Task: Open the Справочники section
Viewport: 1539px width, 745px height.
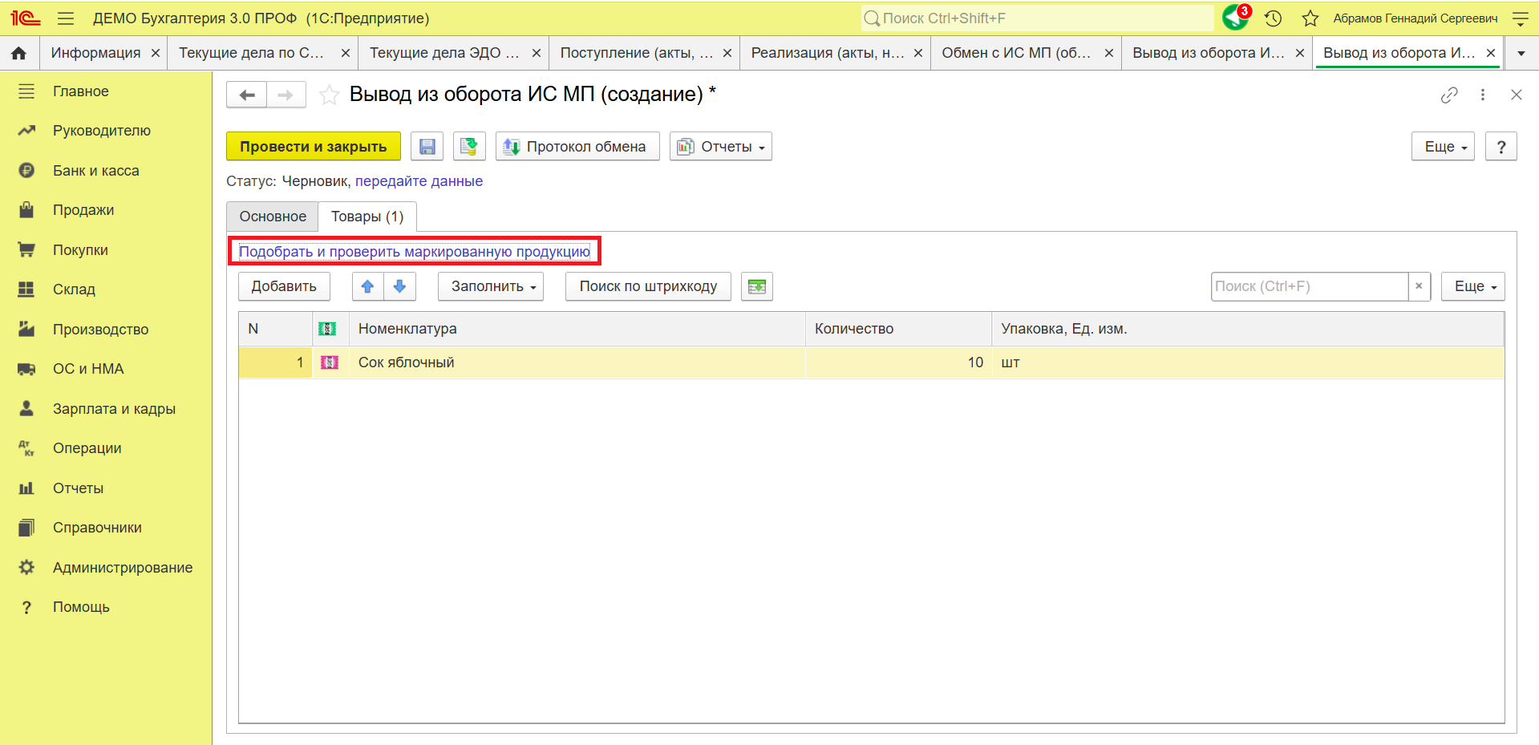Action: 106,528
